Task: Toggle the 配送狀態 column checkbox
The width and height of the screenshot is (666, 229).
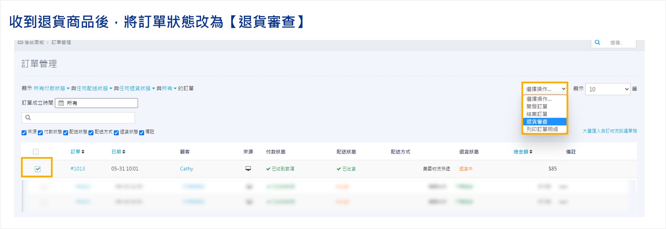Action: coord(65,133)
